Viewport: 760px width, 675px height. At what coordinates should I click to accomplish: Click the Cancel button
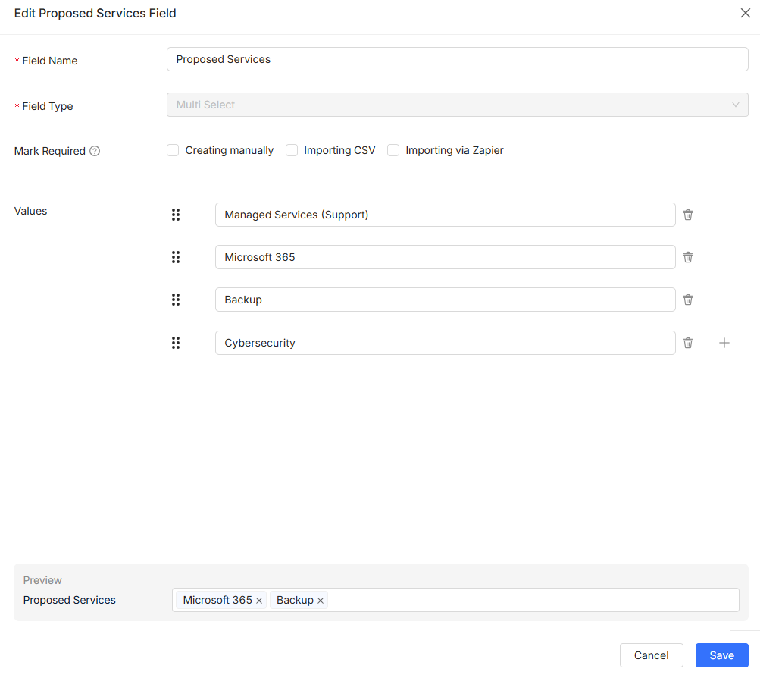point(651,655)
